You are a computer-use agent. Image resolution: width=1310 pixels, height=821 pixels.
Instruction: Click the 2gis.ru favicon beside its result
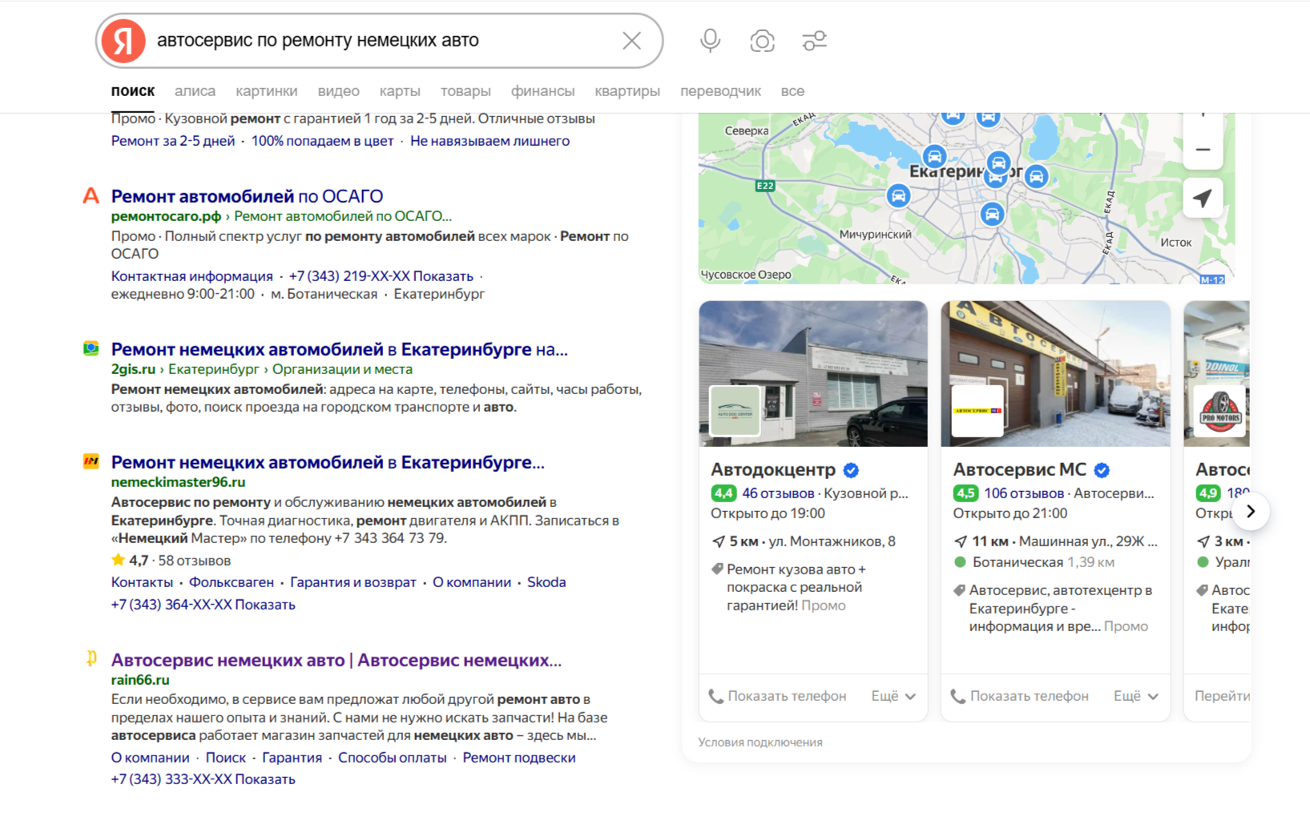pyautogui.click(x=91, y=348)
